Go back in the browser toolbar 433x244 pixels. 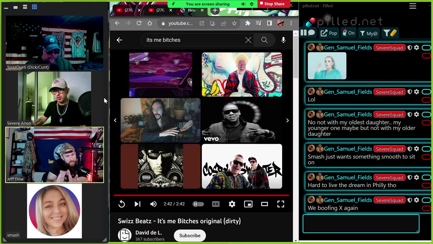(x=117, y=23)
